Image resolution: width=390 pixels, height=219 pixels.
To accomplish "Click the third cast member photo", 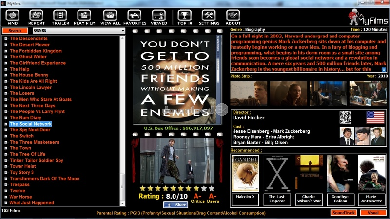I will pos(377,136).
